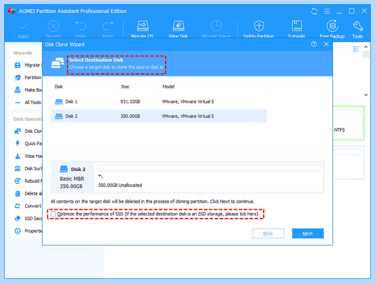375x283 pixels.
Task: Close the Disk Clone Wizard dialog
Action: pos(326,44)
